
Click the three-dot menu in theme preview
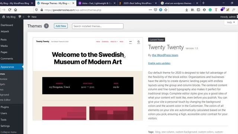(x=131, y=42)
